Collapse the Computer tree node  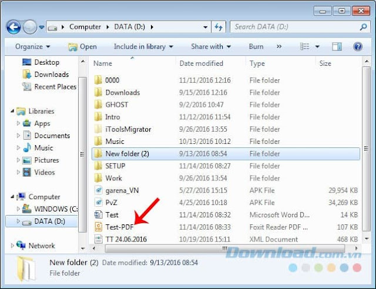12,197
